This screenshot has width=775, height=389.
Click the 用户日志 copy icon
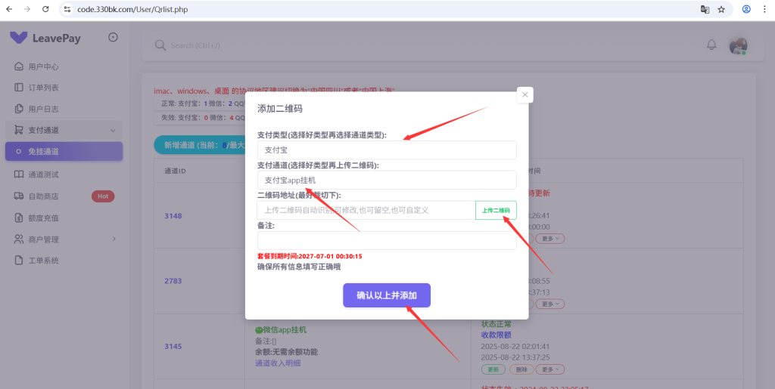(19, 109)
